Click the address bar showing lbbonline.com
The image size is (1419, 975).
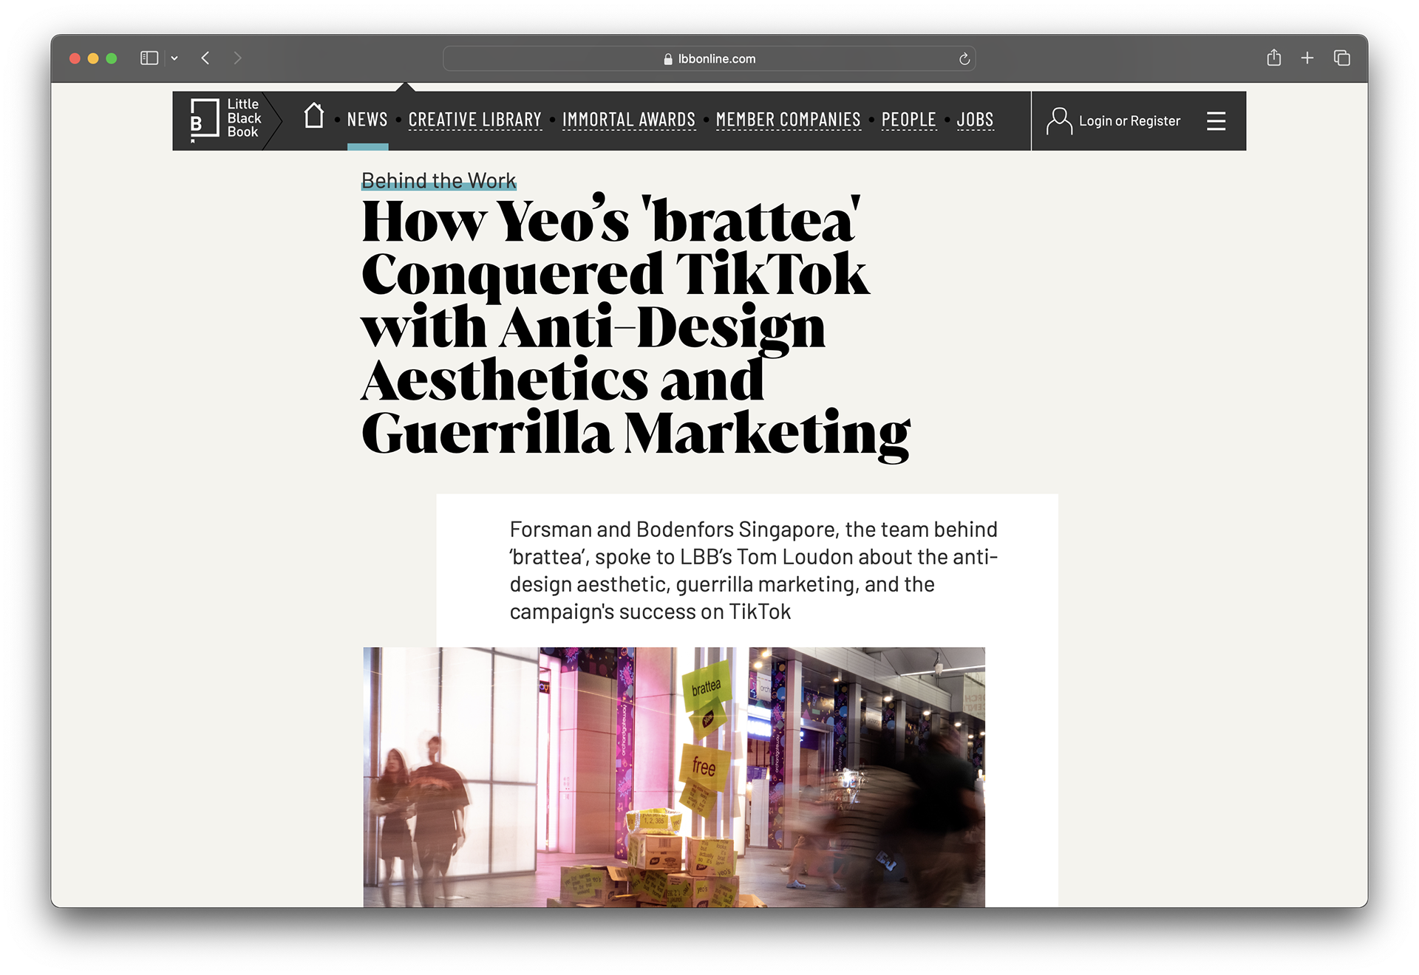709,59
